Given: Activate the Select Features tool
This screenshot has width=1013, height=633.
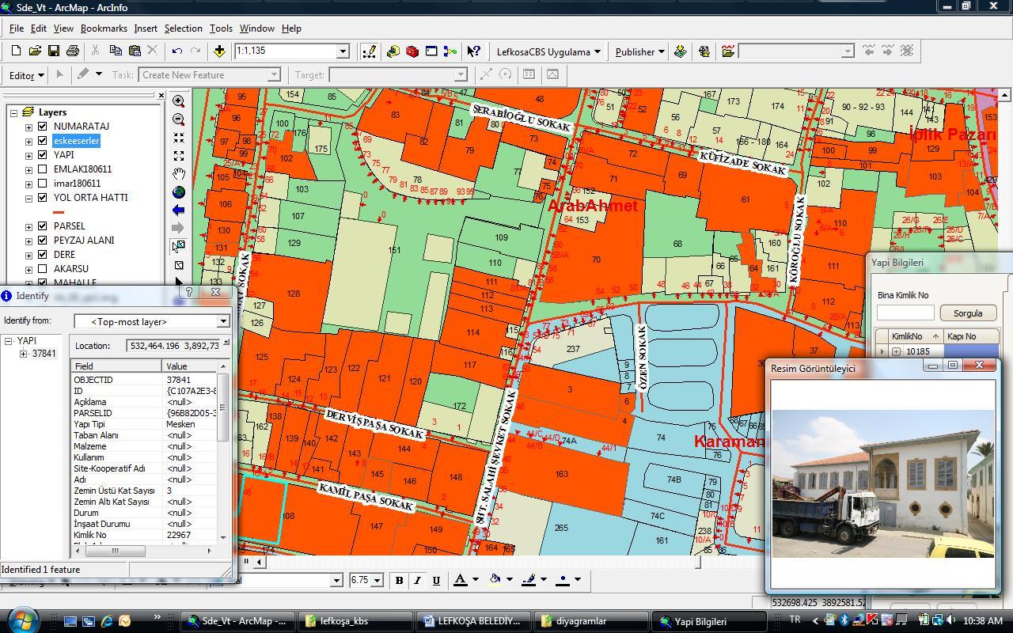Looking at the screenshot, I should 179,247.
